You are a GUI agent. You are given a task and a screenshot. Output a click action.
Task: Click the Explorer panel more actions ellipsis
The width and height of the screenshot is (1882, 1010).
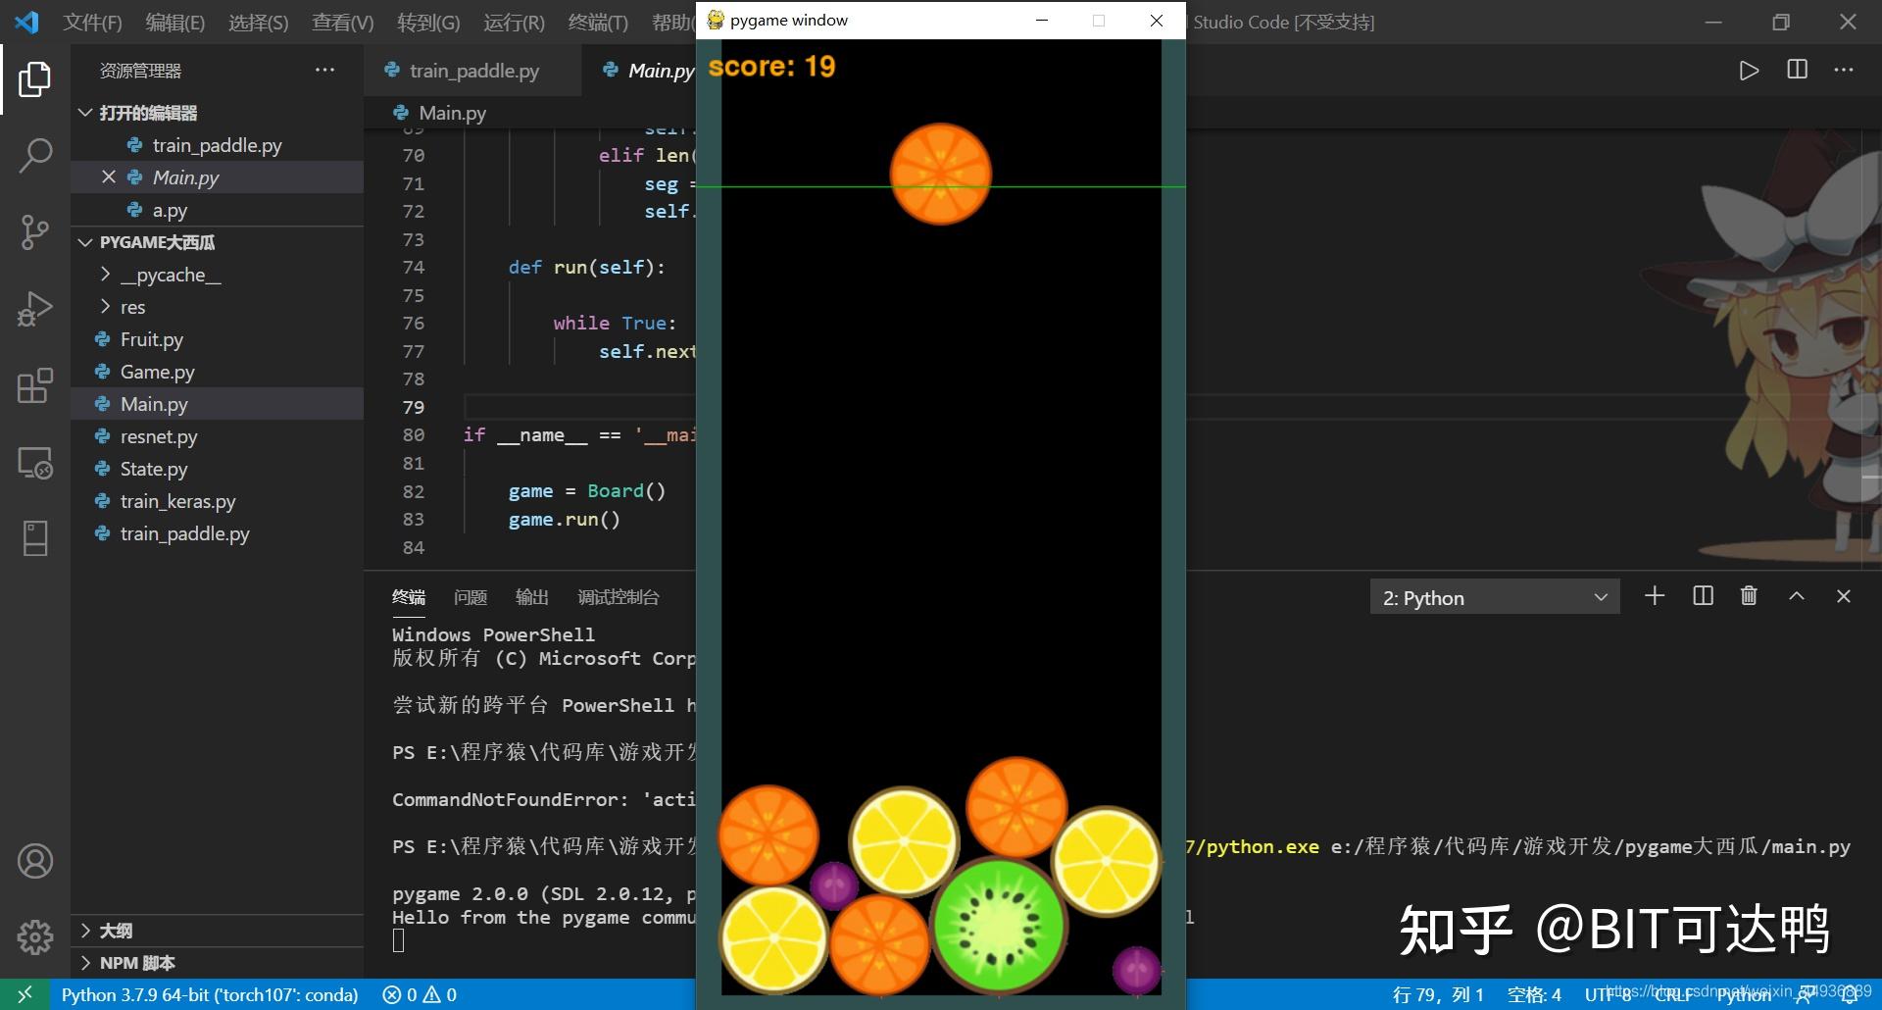(x=324, y=70)
